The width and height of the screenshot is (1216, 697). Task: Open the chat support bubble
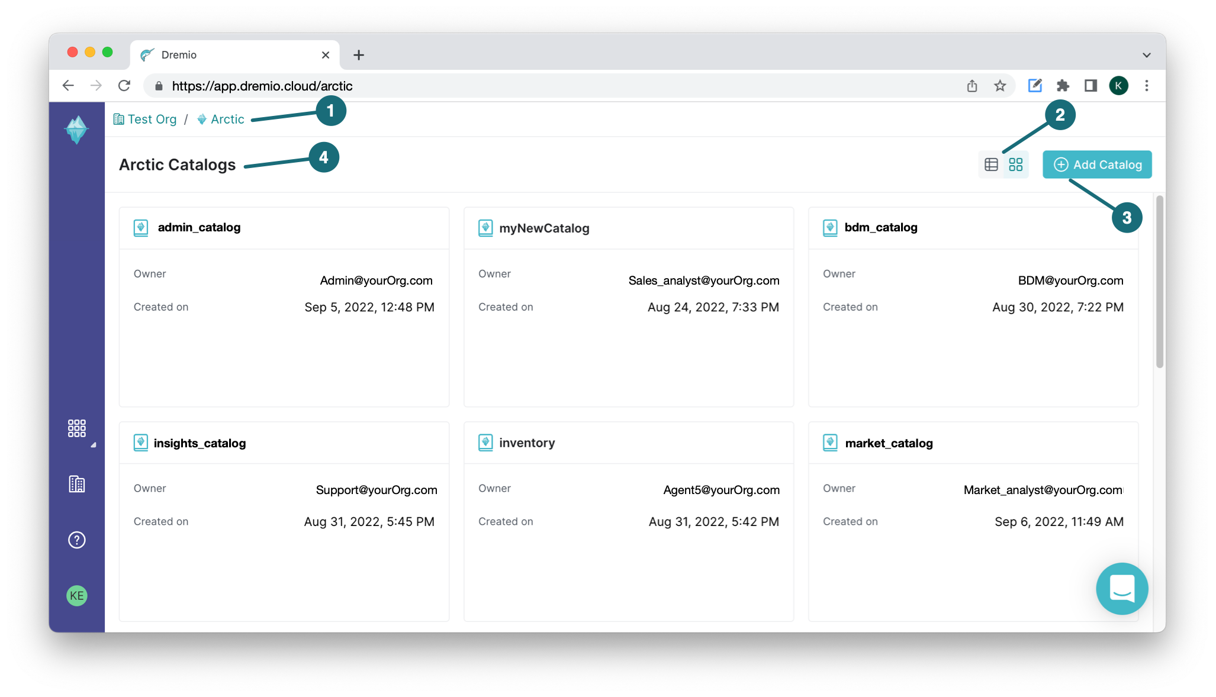click(x=1121, y=588)
